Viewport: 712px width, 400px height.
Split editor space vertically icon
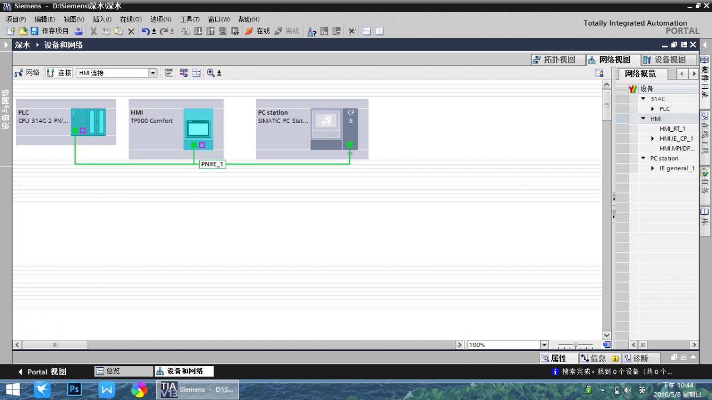(379, 31)
